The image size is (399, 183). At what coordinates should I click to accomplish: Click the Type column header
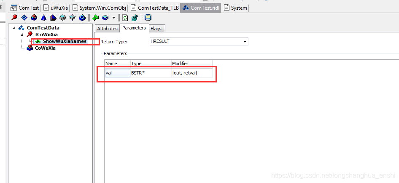[x=151, y=64]
